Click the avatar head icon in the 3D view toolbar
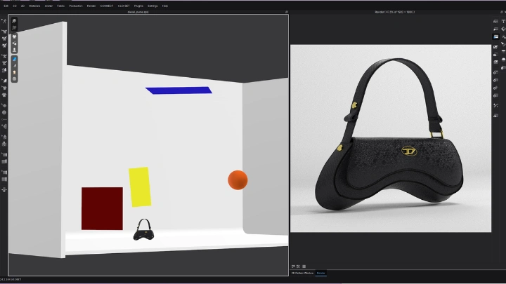Image resolution: width=506 pixels, height=284 pixels. click(14, 72)
